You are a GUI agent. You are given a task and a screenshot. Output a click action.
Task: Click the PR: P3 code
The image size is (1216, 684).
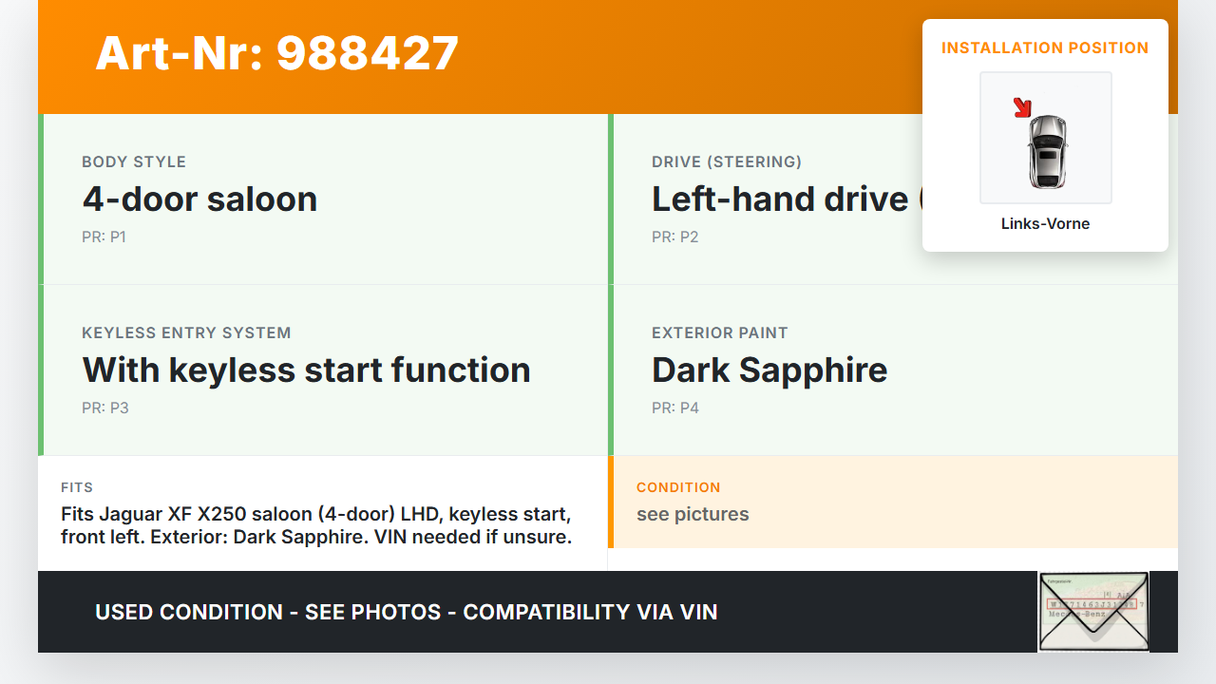pyautogui.click(x=104, y=408)
